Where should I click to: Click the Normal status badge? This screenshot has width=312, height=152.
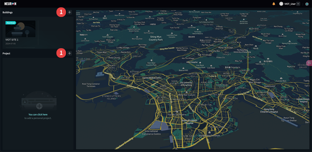[11, 23]
